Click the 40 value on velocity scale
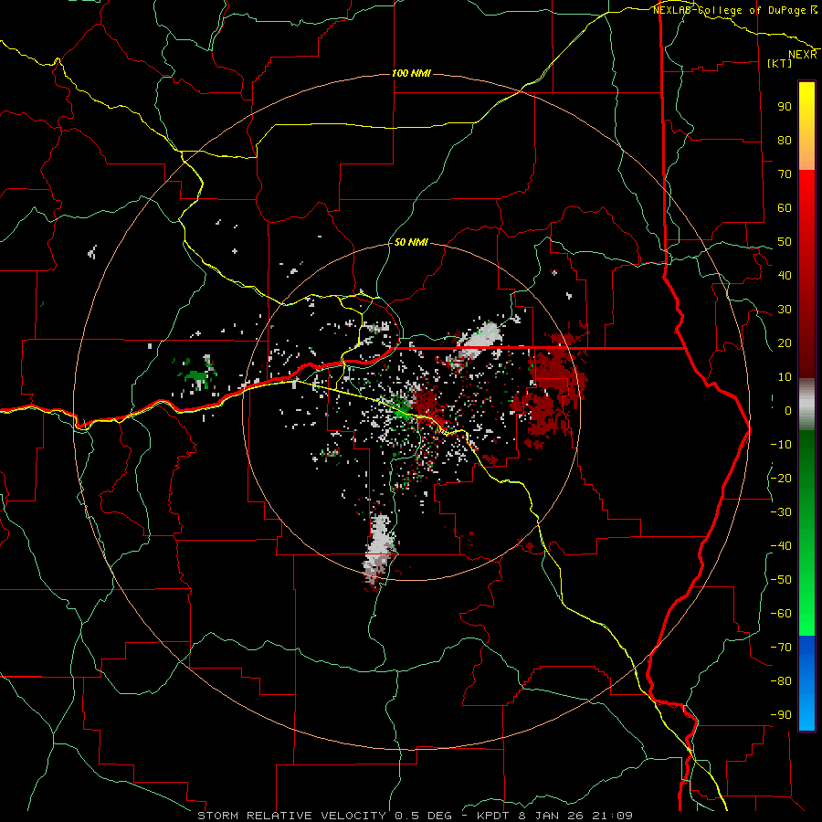 (785, 276)
